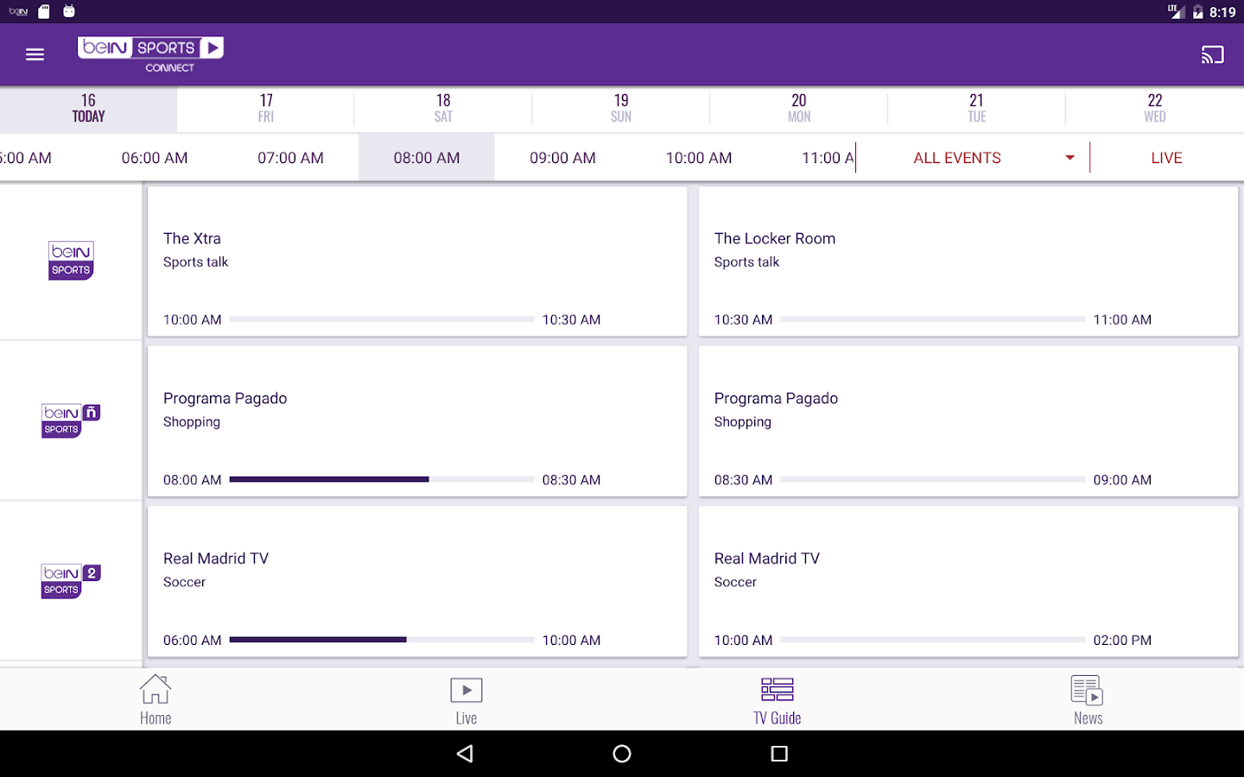Select the beIN Sports channel logo
The image size is (1244, 777).
[x=71, y=261]
